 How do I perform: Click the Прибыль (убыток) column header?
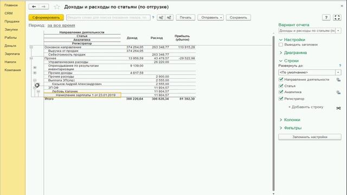pyautogui.click(x=182, y=37)
